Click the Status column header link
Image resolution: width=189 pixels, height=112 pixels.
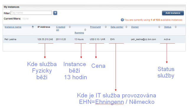(x=167, y=27)
